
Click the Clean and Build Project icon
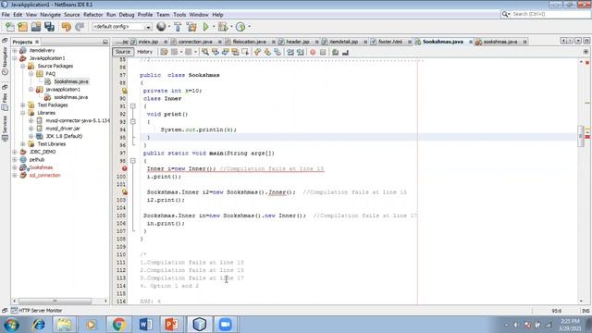tap(191, 27)
